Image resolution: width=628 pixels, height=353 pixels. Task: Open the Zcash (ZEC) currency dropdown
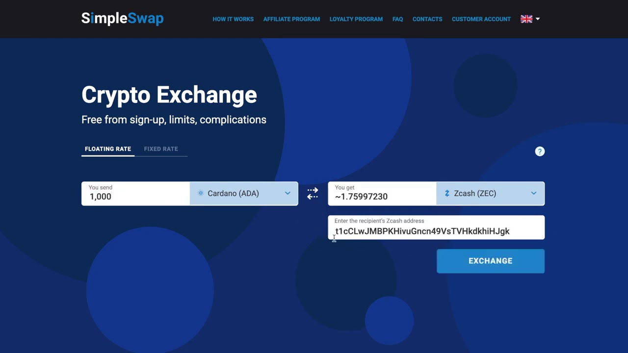click(x=490, y=194)
